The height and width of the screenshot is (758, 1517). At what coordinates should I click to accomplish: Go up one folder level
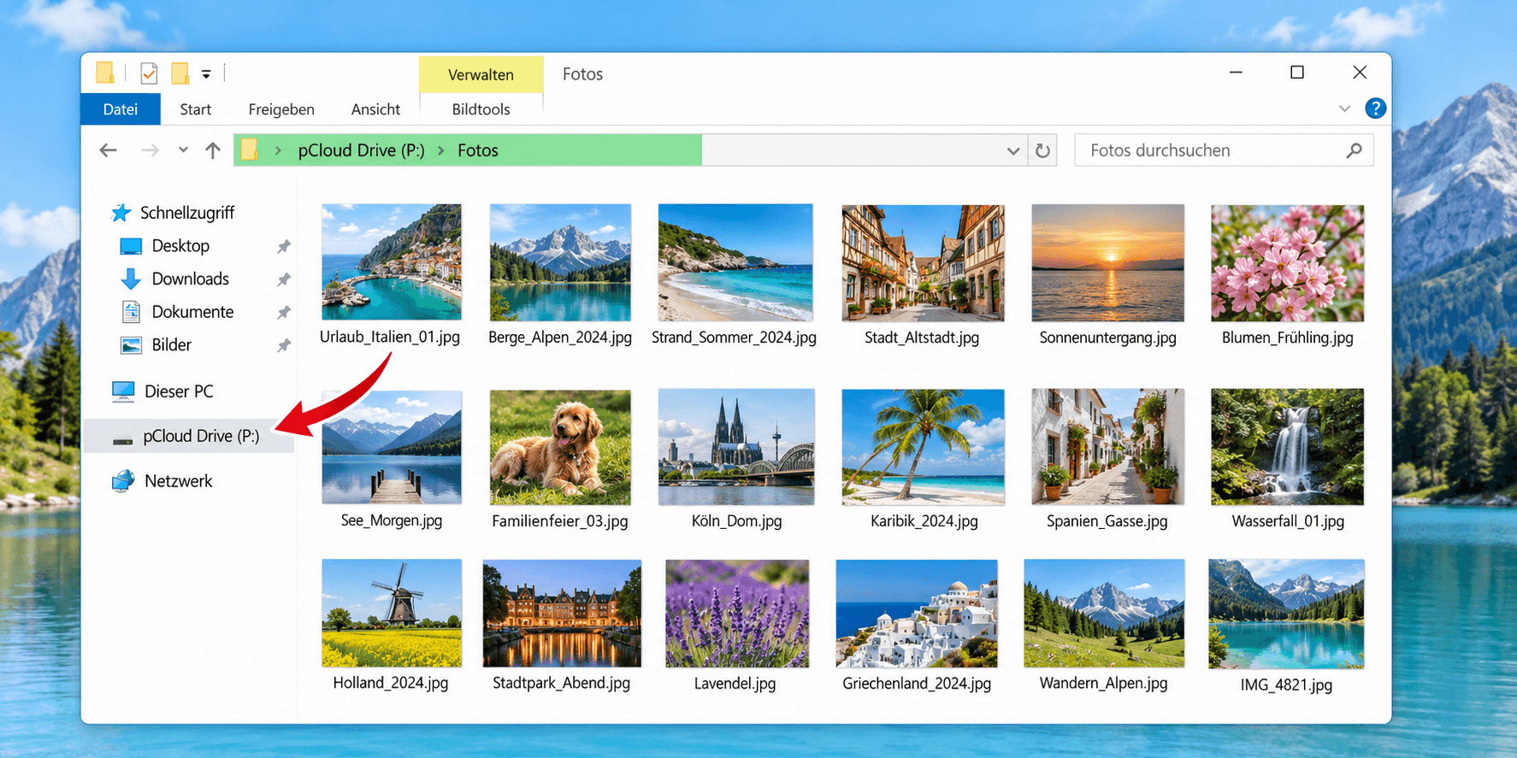(213, 150)
